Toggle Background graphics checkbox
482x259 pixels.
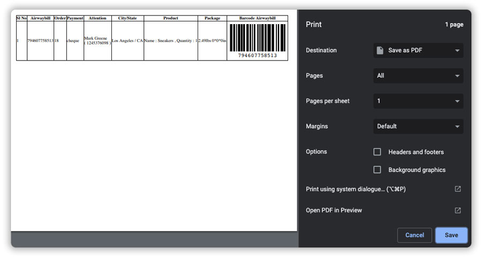coord(377,169)
